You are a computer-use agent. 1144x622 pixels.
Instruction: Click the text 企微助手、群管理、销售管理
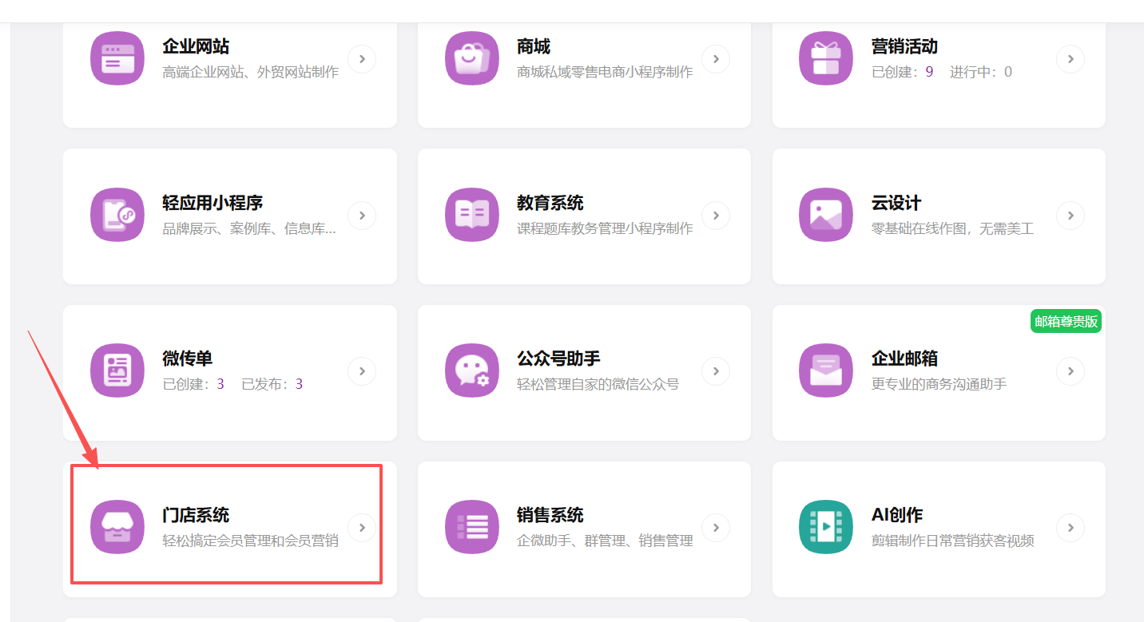click(x=605, y=541)
